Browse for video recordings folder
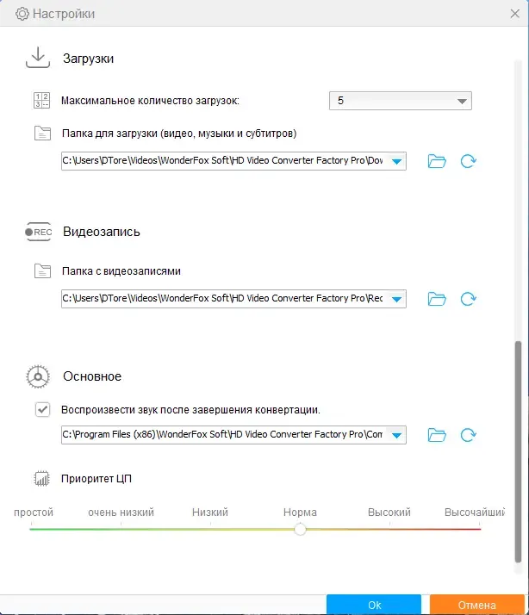Screen dimensions: 529x615 click(437, 299)
